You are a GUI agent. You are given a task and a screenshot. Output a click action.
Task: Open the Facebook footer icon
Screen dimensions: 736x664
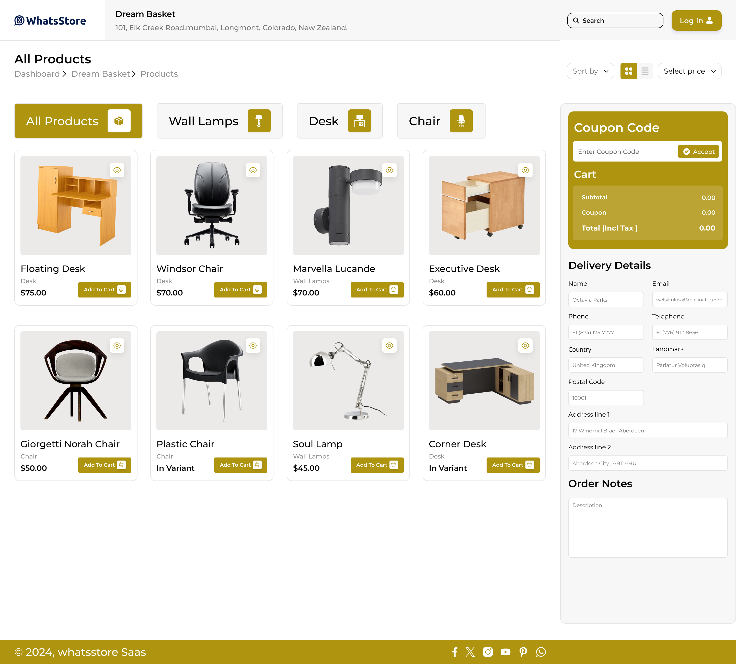(x=454, y=652)
